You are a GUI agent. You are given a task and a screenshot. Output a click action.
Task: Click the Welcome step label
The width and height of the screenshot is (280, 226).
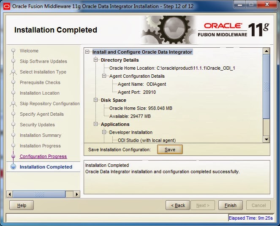point(29,51)
